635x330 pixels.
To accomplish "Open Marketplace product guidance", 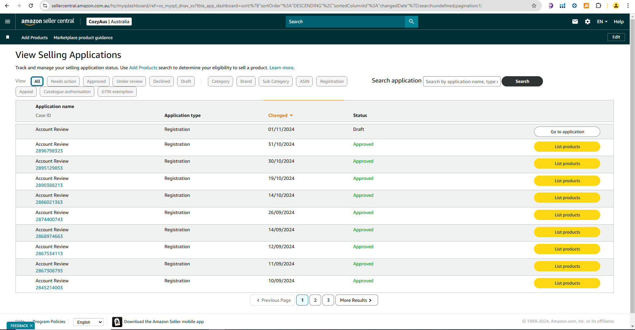I will click(83, 37).
